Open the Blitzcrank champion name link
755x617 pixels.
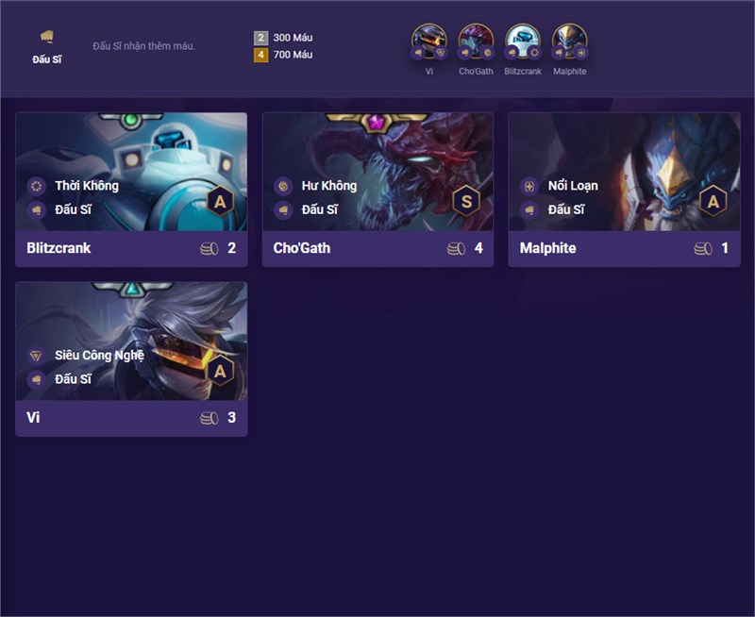point(59,248)
